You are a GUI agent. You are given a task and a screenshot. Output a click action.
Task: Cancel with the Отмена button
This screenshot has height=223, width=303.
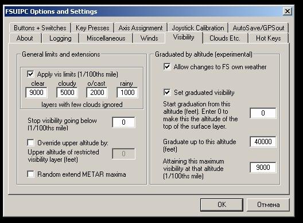[268, 205]
